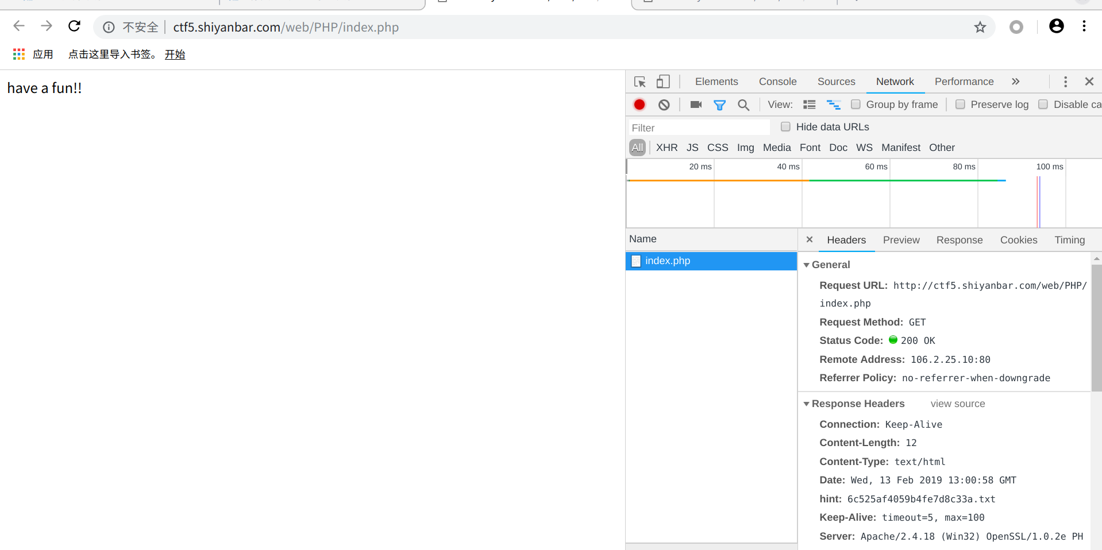Click the capture screenshots camera icon
1102x550 pixels.
point(696,104)
